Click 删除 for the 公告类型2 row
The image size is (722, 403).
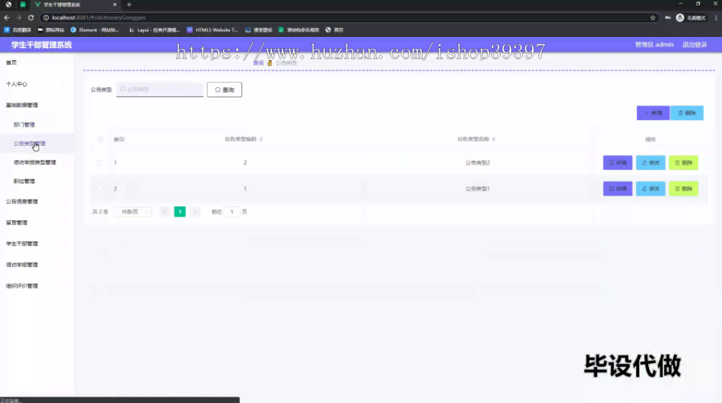click(x=683, y=163)
